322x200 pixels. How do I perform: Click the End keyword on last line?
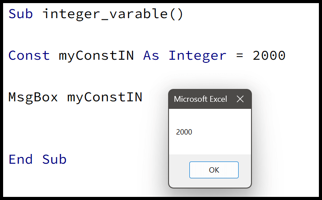pos(20,159)
